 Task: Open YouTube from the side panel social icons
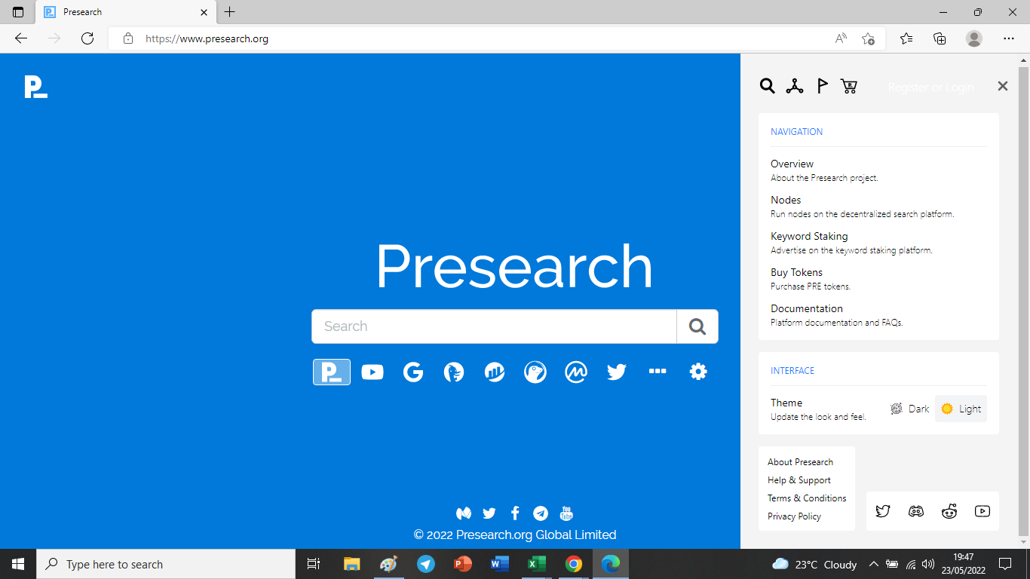coord(982,511)
